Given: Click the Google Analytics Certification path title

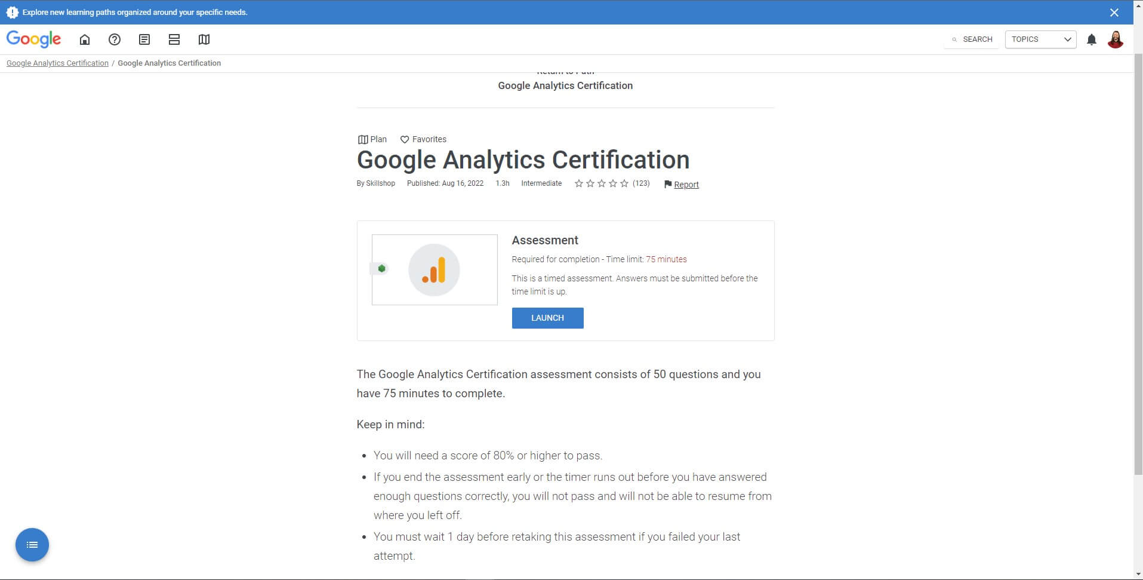Looking at the screenshot, I should click(565, 85).
